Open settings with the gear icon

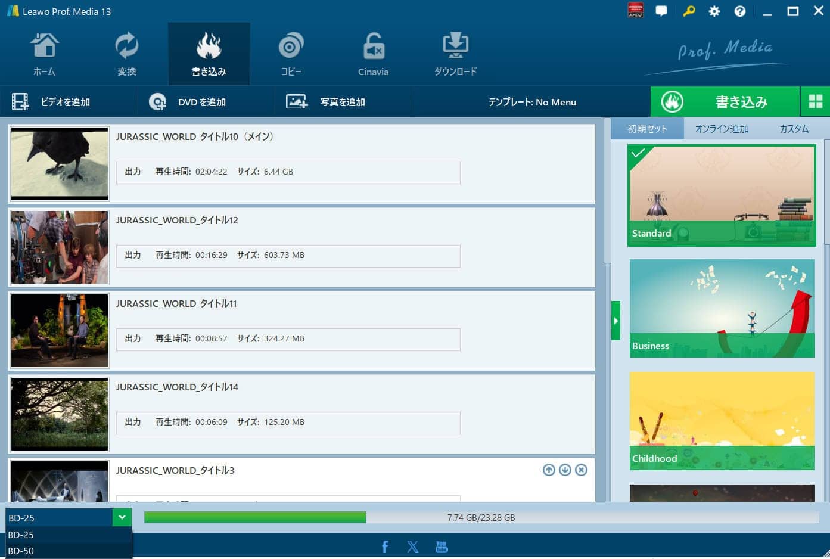tap(714, 11)
